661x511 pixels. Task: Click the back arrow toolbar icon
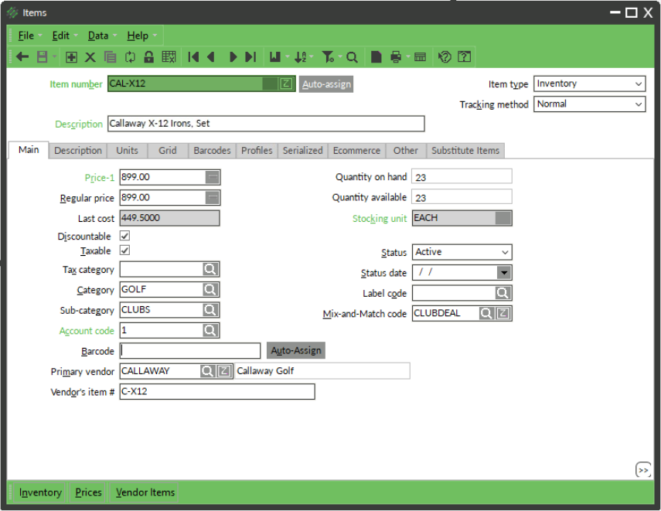(x=22, y=57)
